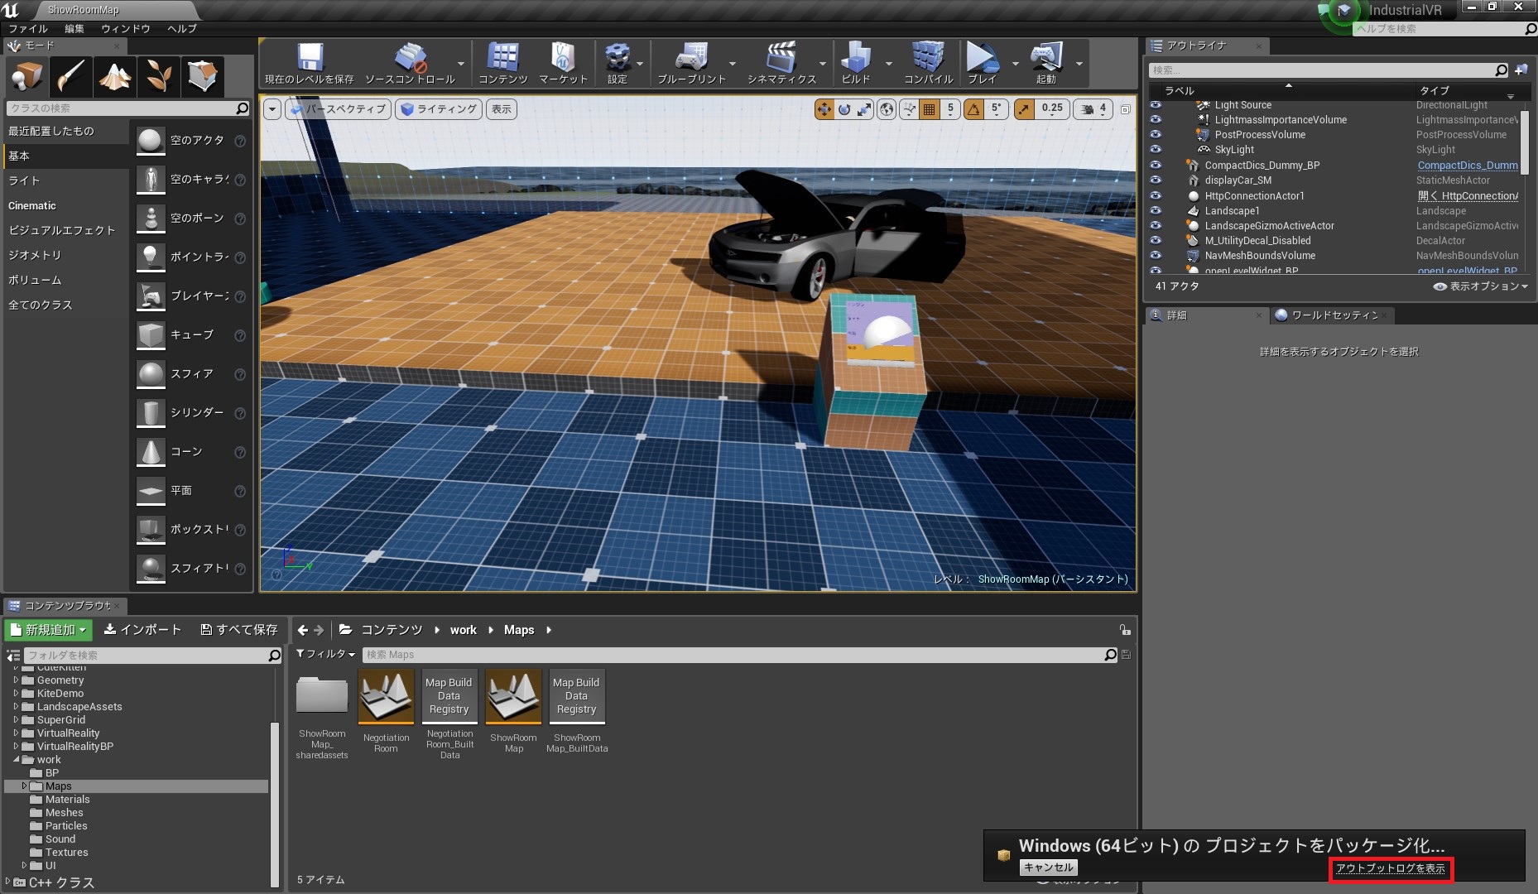This screenshot has width=1538, height=894.
Task: Open ShowRoomMap level asset thumbnail
Action: pos(514,696)
